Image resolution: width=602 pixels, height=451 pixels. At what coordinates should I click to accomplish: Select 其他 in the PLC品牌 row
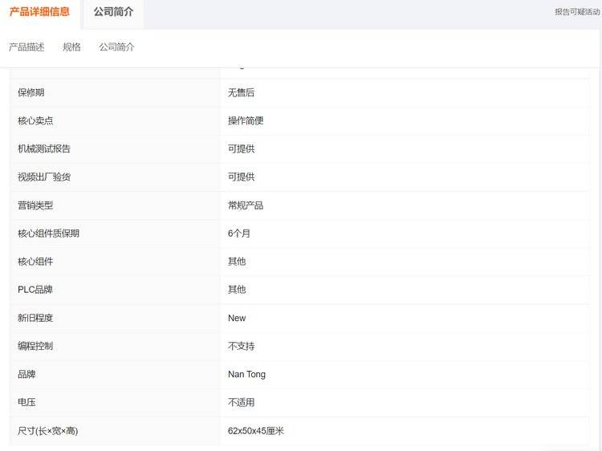237,290
